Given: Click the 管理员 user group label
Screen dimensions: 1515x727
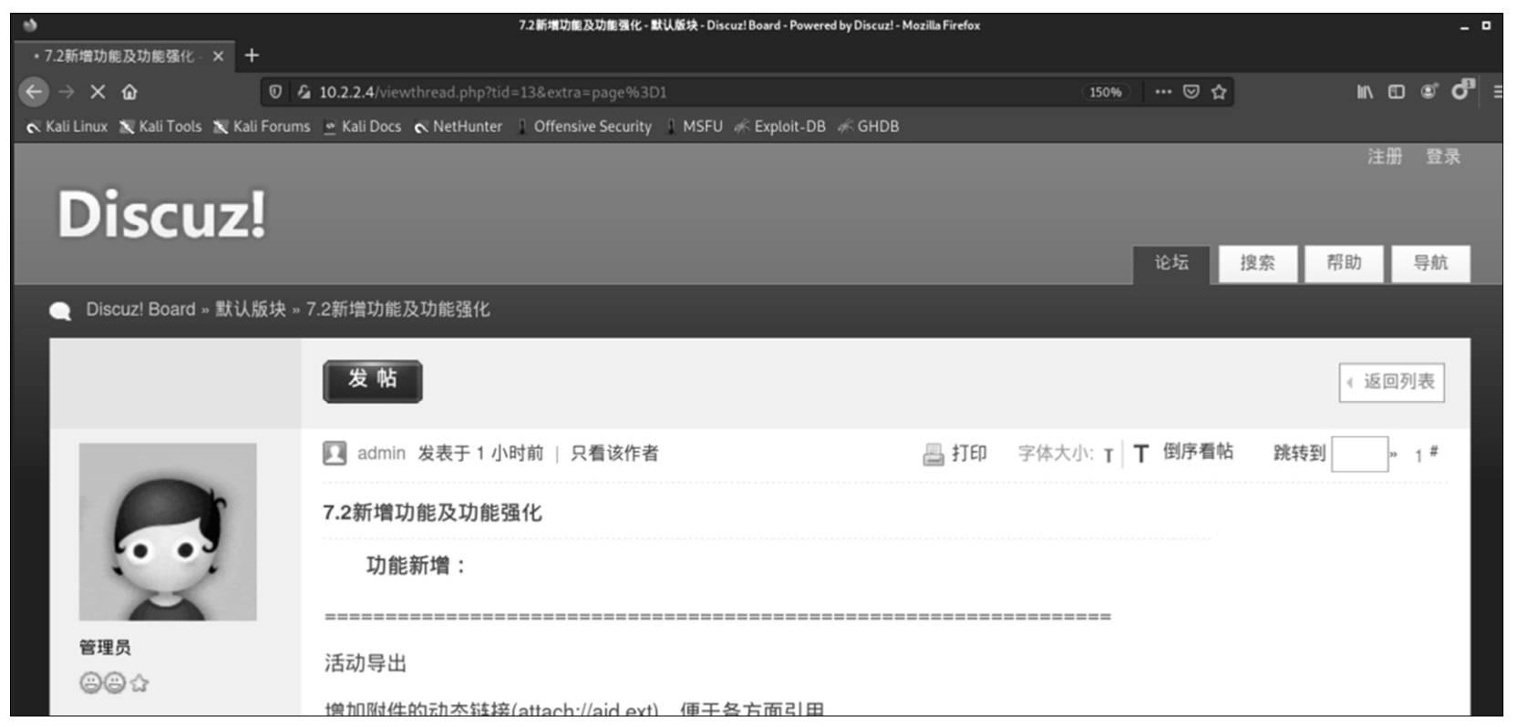Looking at the screenshot, I should click(x=105, y=648).
